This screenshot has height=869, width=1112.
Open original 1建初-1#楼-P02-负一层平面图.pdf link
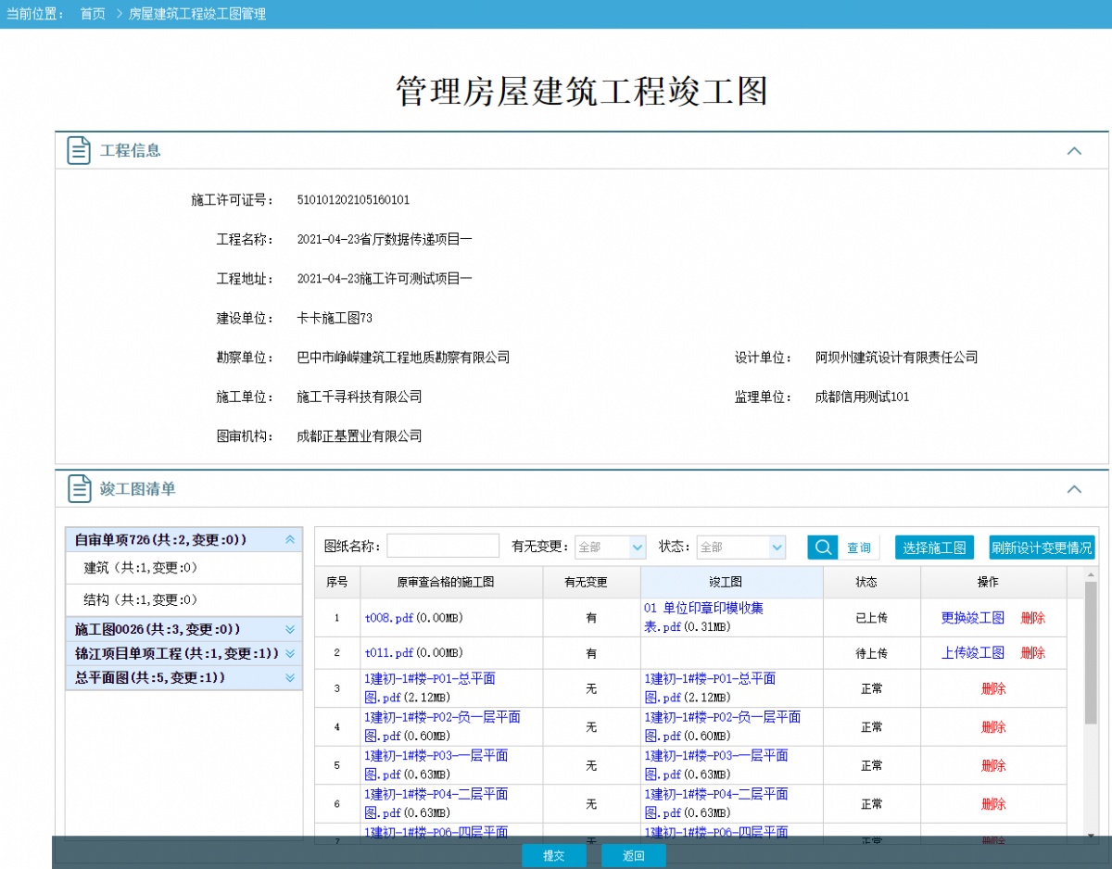pyautogui.click(x=442, y=726)
